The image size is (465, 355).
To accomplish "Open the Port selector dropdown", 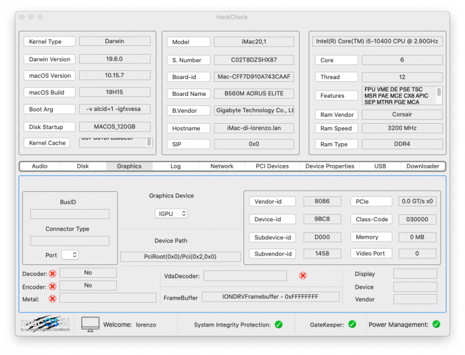I will 70,255.
